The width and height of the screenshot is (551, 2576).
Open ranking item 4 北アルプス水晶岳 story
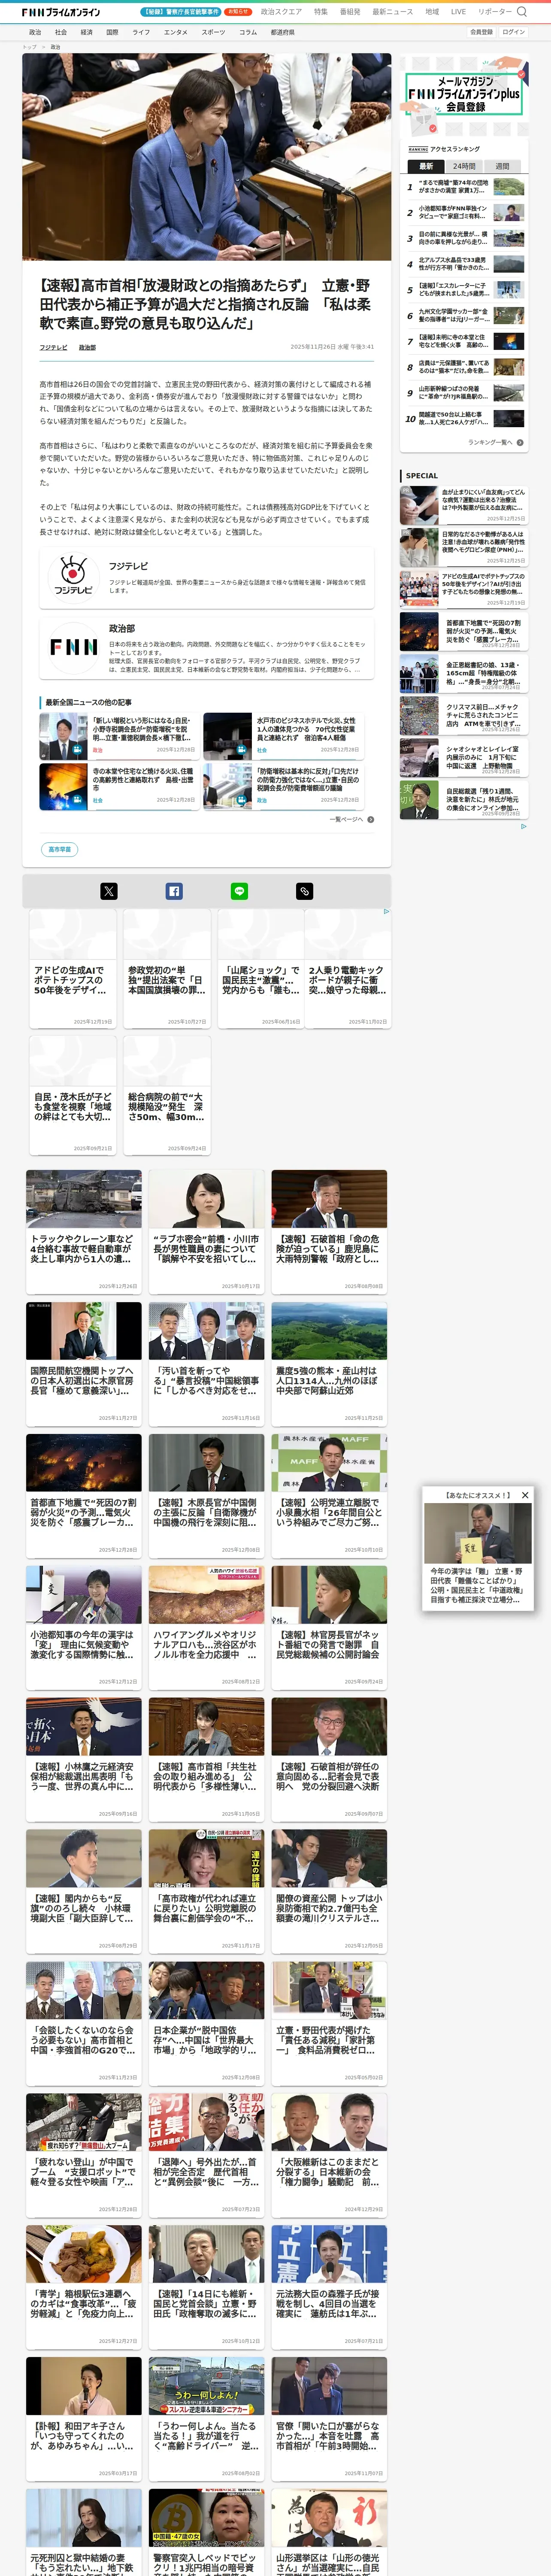pos(464,264)
